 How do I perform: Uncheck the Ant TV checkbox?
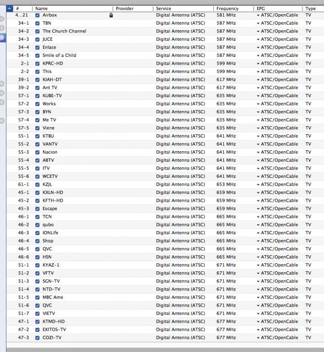[38, 88]
